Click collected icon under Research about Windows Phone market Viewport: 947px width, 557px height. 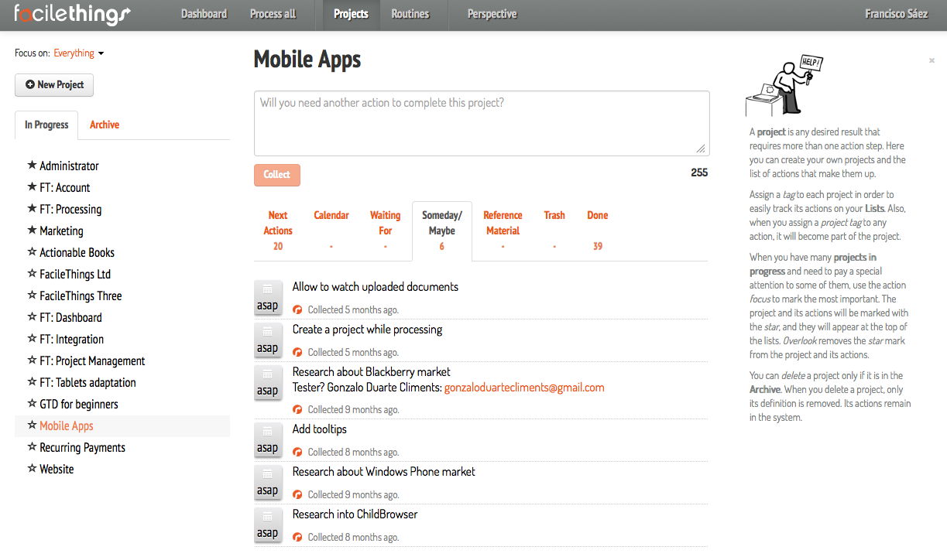(297, 494)
